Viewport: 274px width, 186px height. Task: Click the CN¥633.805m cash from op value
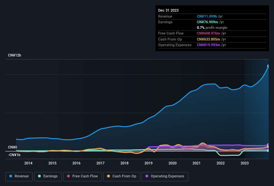(209, 39)
